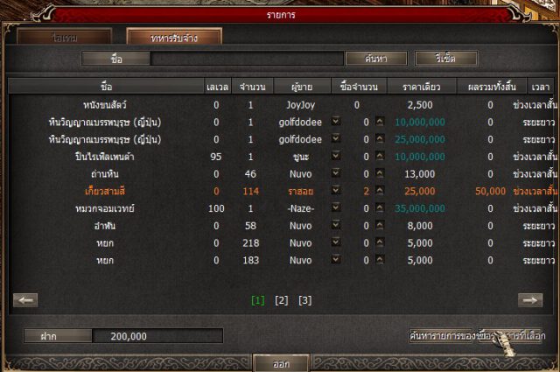Decrease quantity for first golfdodee row
This screenshot has height=372, width=560.
[x=335, y=122]
